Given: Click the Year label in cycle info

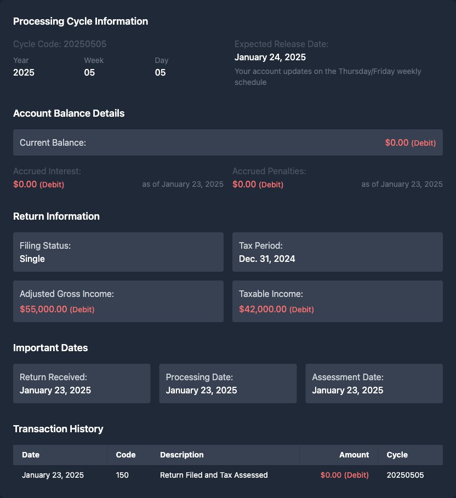Looking at the screenshot, I should [21, 60].
